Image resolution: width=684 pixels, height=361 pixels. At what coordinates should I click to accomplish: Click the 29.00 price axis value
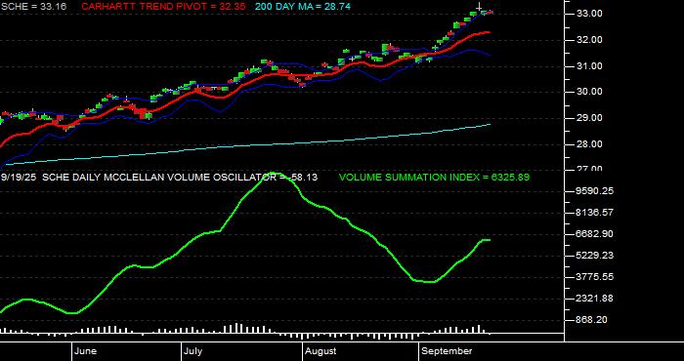point(590,118)
